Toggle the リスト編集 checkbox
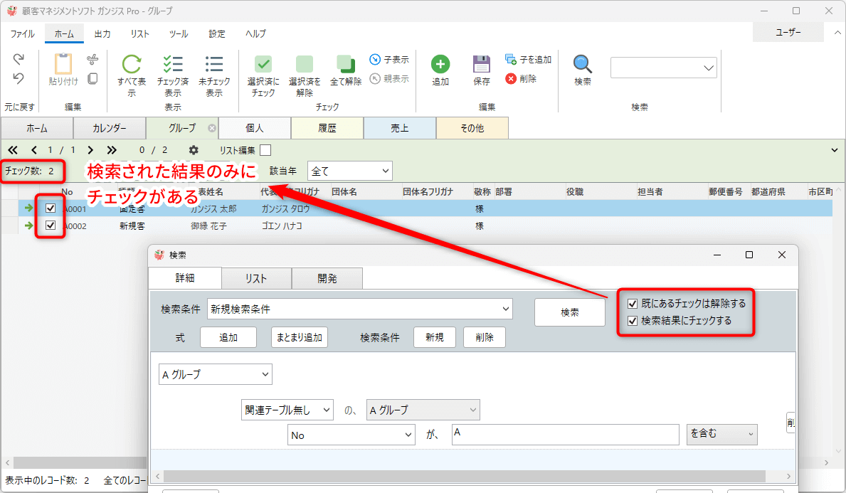 coord(265,150)
